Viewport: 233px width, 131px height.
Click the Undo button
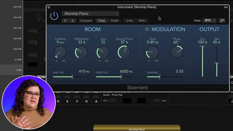tap(129, 21)
